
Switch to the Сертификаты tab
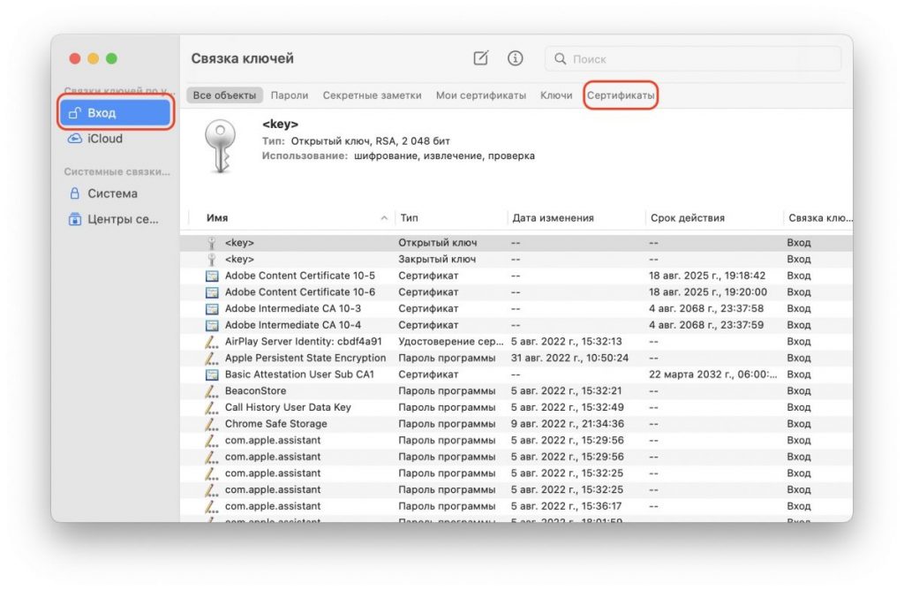(x=621, y=95)
